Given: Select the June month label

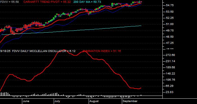Looking at the screenshot, I should point(26,101).
